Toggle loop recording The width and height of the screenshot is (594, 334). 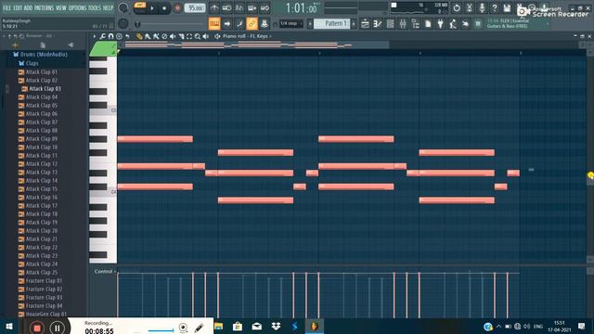point(265,7)
